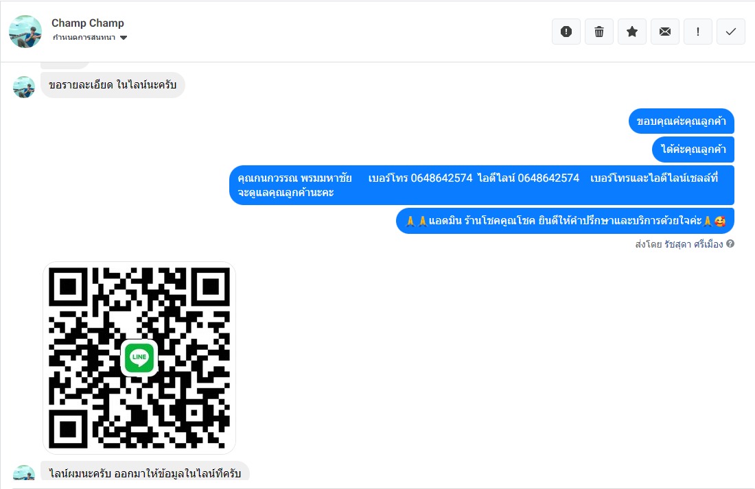Select the reply ขอบคุณค่ะคุณลูกค้า

(x=682, y=121)
